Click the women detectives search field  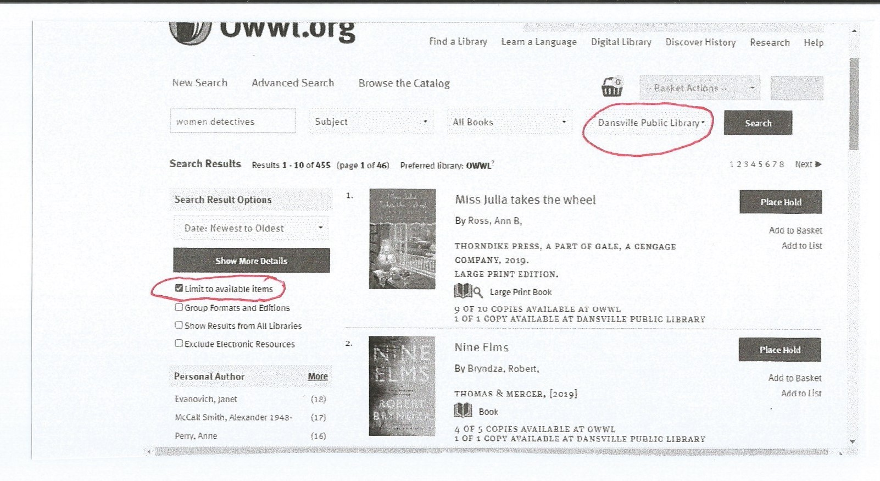232,121
